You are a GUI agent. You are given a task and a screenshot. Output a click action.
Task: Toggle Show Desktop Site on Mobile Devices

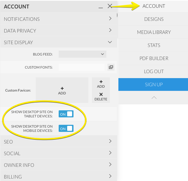66,128
